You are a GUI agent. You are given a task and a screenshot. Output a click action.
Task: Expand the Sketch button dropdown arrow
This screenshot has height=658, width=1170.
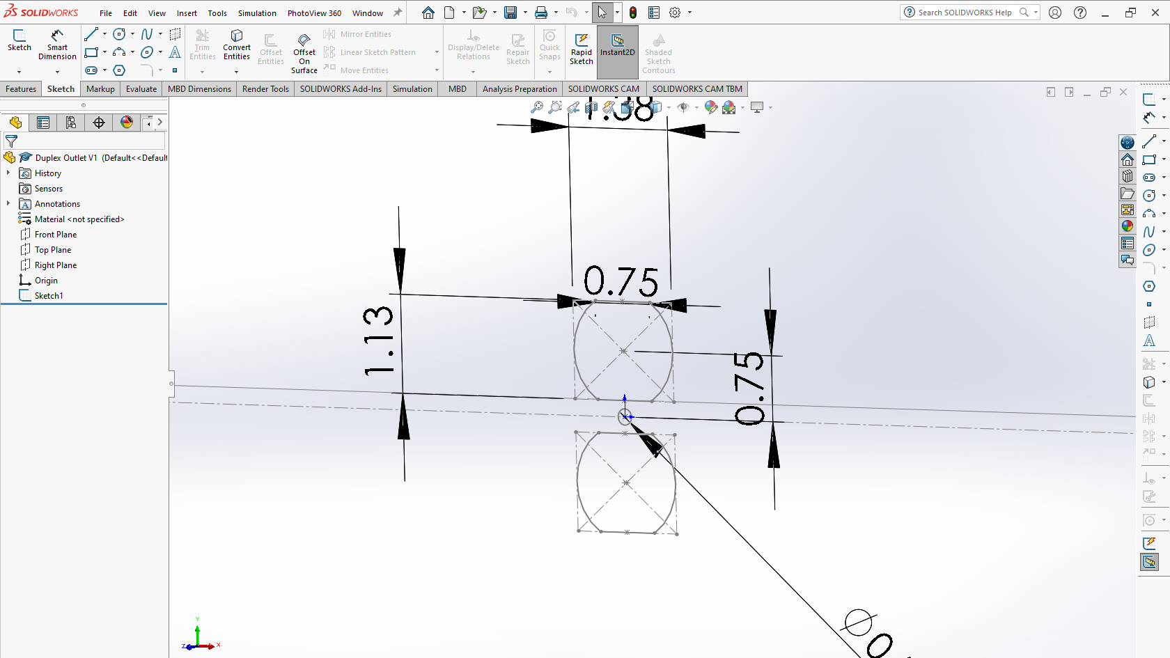(19, 72)
